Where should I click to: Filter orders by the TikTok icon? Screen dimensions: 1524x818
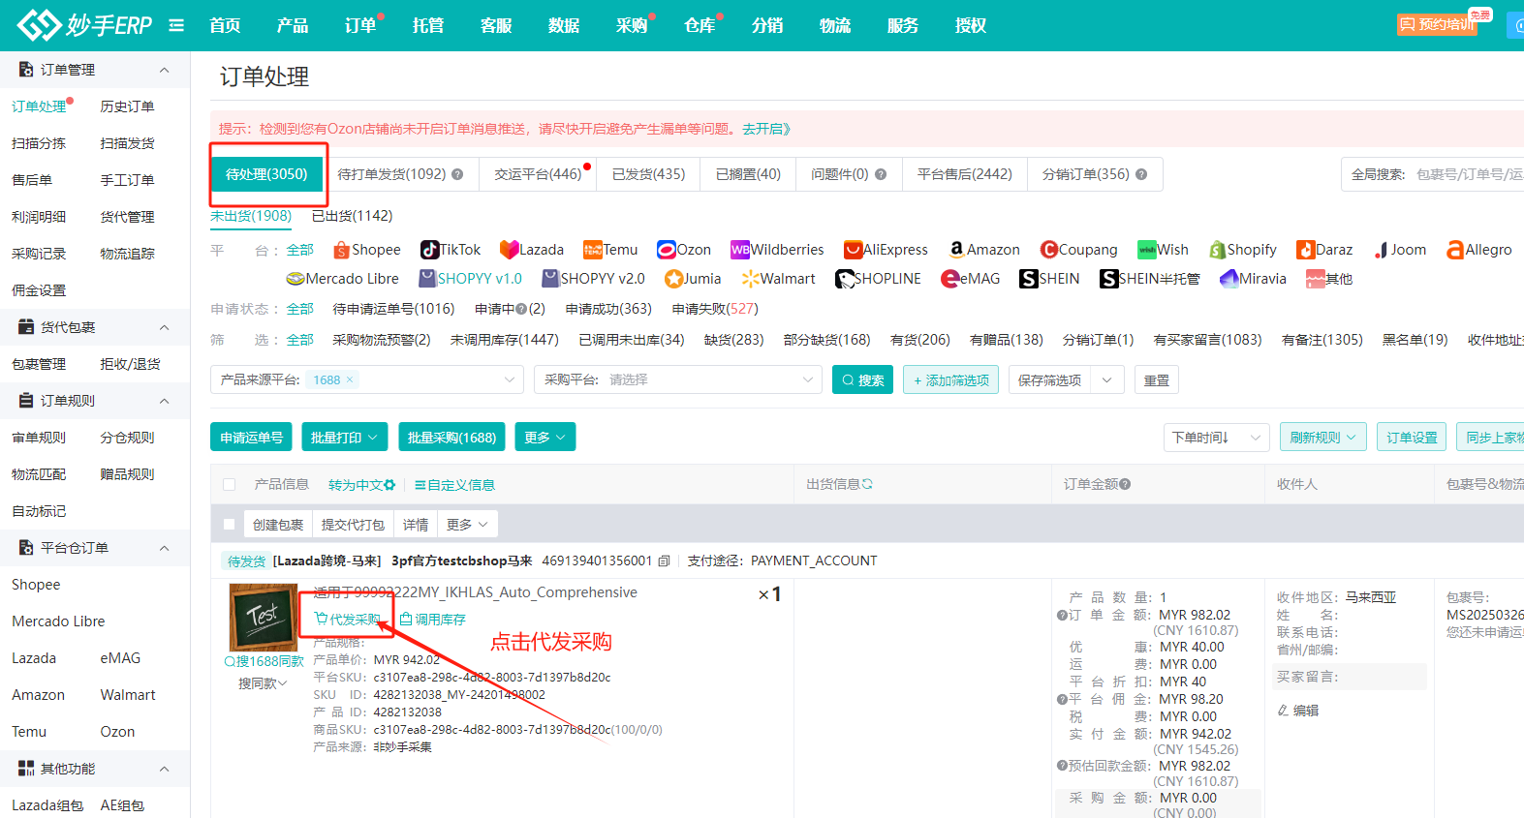point(429,250)
